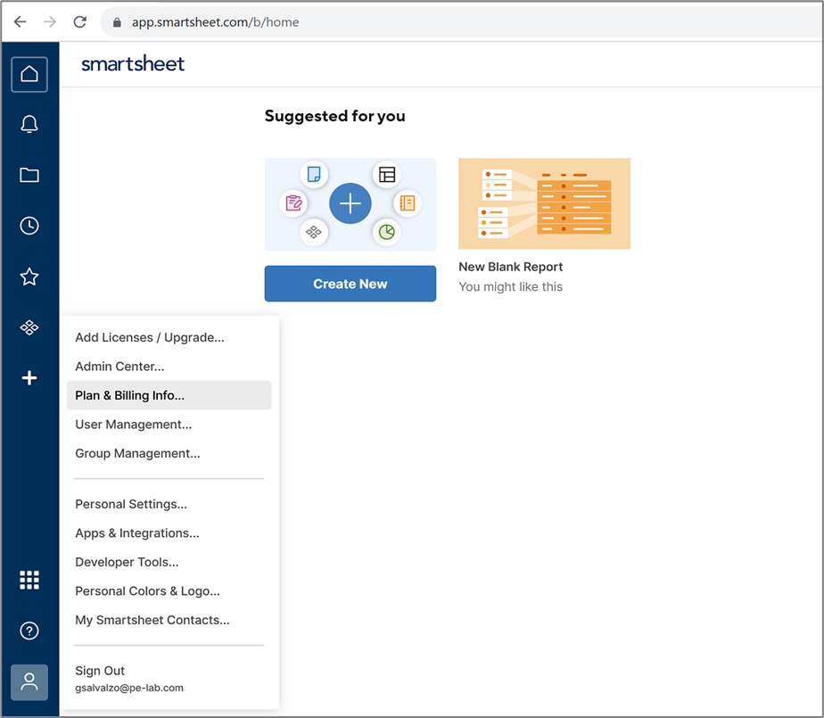The width and height of the screenshot is (824, 718).
Task: Show Recents clock icon
Action: 29,226
